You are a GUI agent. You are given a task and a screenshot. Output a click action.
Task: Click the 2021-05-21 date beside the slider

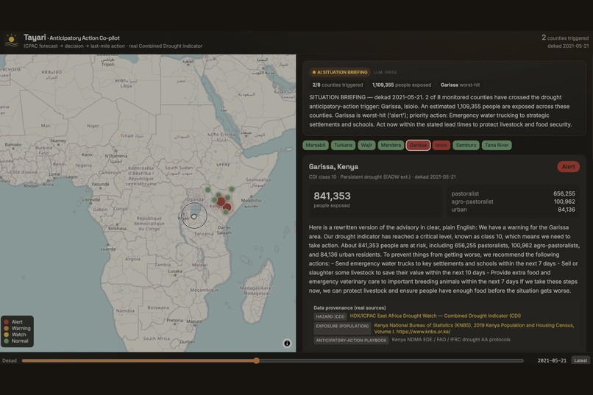[552, 360]
